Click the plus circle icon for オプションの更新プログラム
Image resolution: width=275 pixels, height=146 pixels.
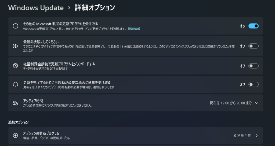click(16, 136)
